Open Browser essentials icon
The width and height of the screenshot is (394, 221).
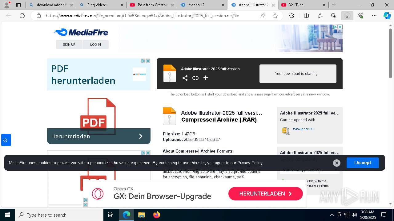pos(361,16)
